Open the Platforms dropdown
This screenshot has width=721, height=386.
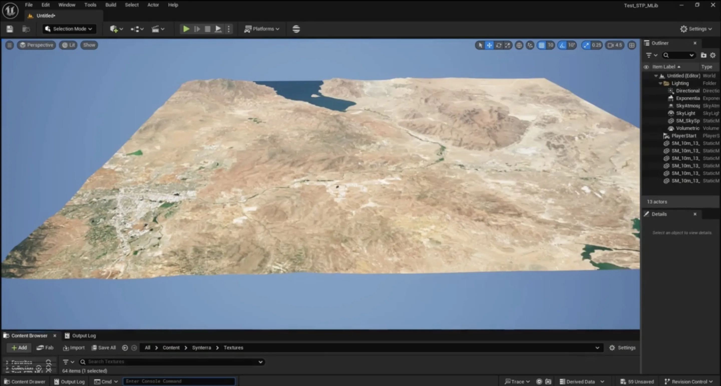[262, 29]
